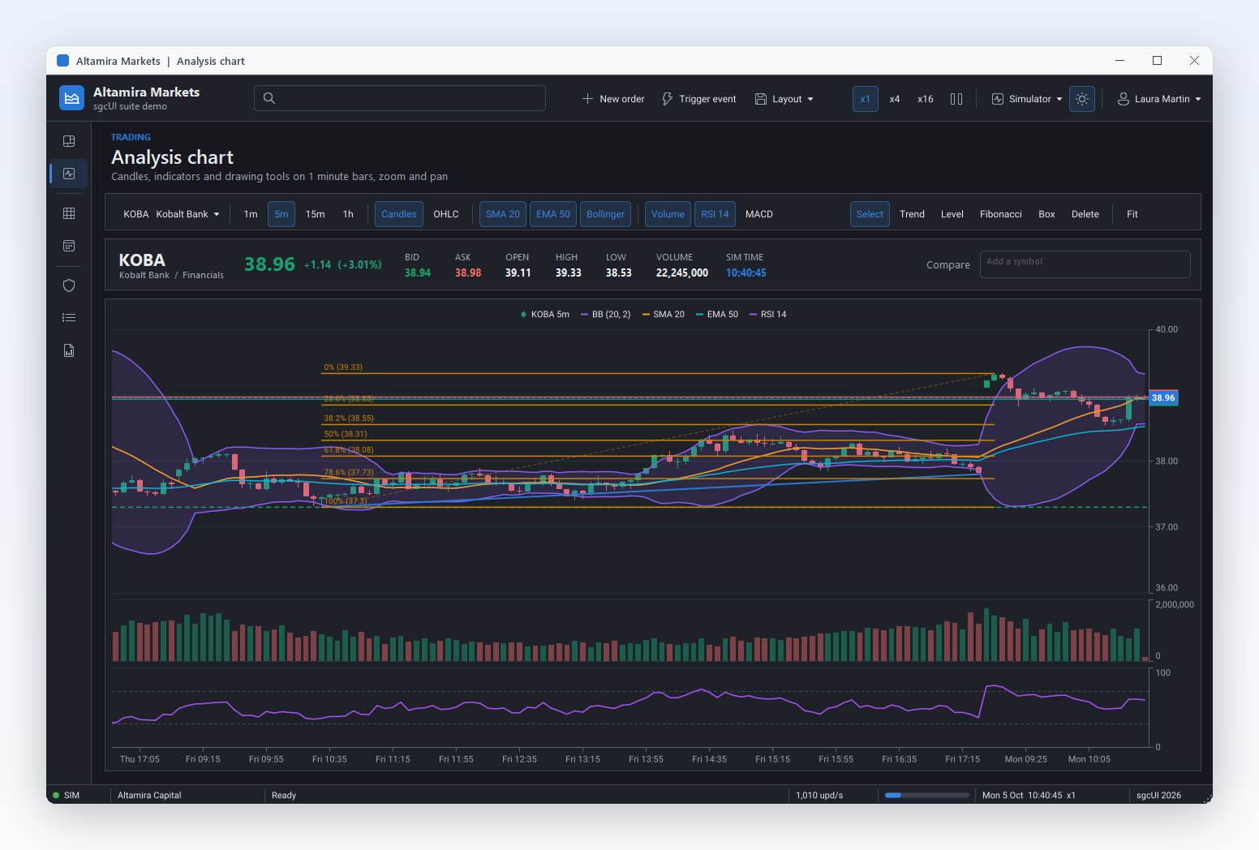
Task: Toggle the SMA 20 indicator
Action: [503, 214]
